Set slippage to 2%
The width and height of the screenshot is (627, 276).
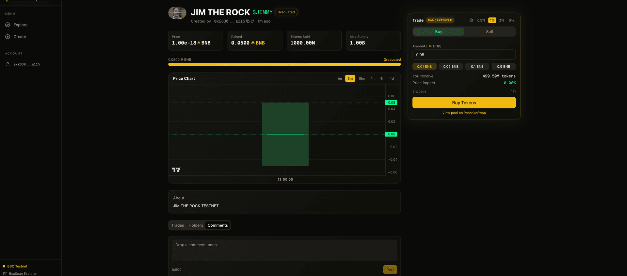tap(502, 20)
